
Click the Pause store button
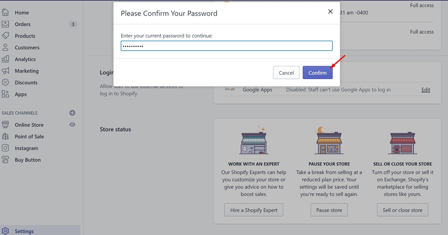pyautogui.click(x=329, y=210)
